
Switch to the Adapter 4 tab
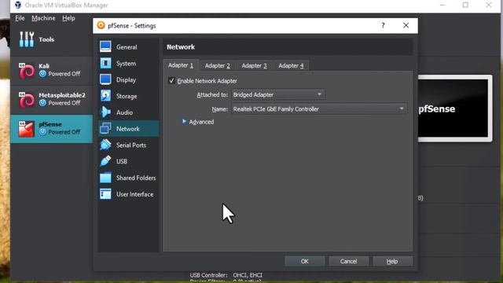[x=291, y=66]
